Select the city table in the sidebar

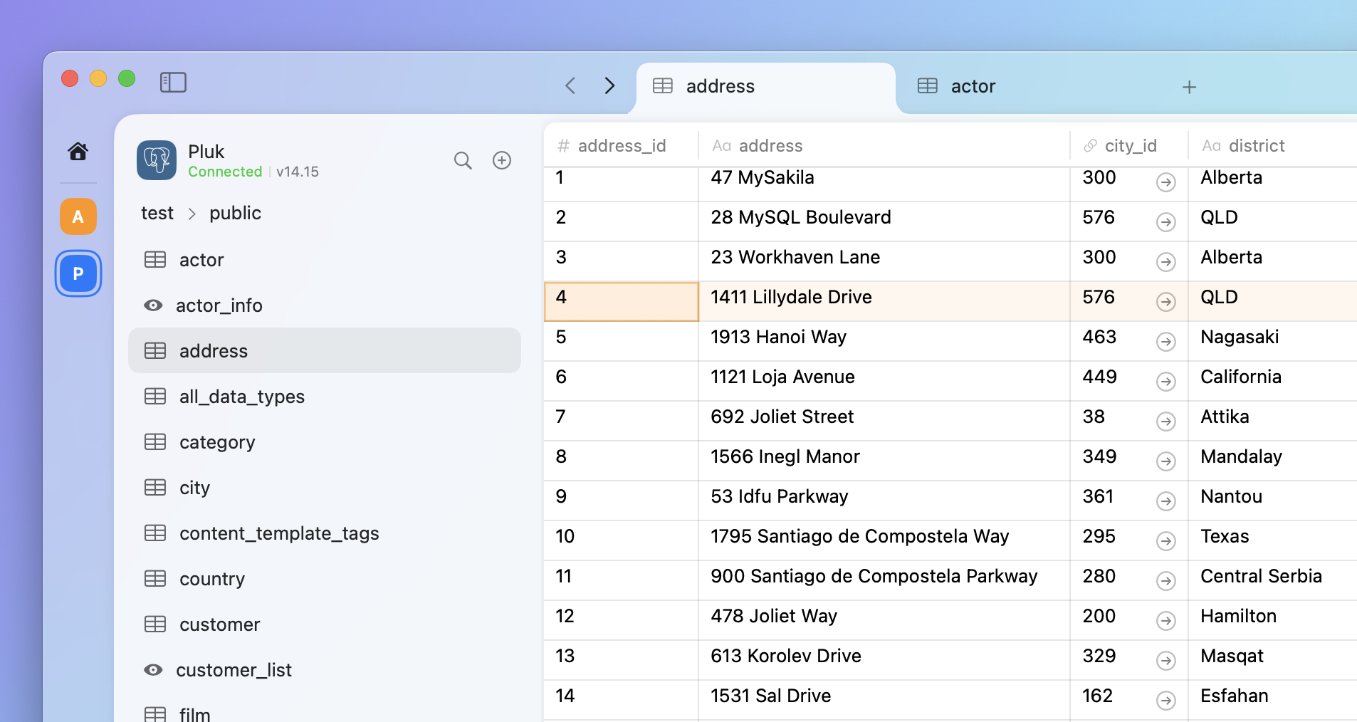click(x=194, y=487)
